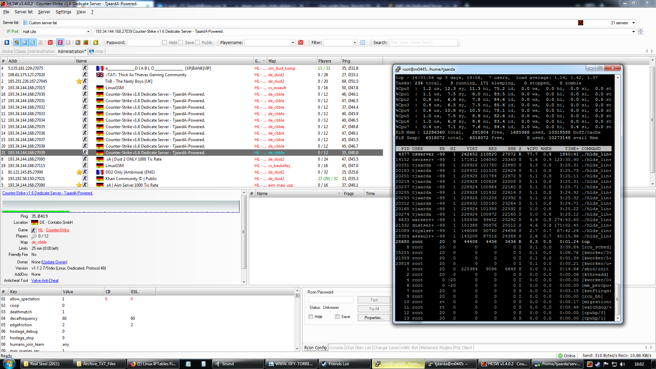Expand the server address dropdown arrow
Image resolution: width=656 pixels, height=369 pixels.
[633, 32]
